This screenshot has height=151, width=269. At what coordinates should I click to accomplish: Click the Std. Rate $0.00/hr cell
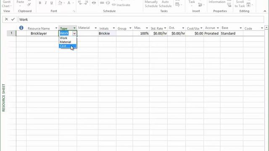pyautogui.click(x=158, y=34)
